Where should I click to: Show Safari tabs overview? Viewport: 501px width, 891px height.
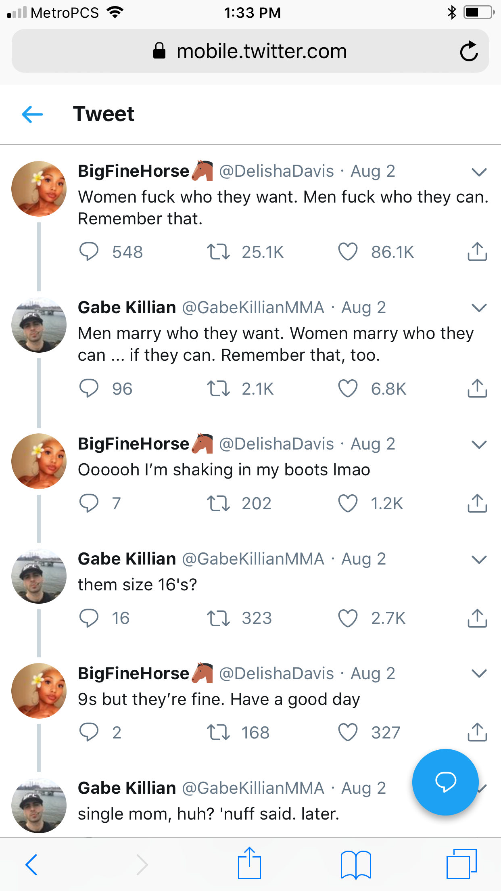461,864
